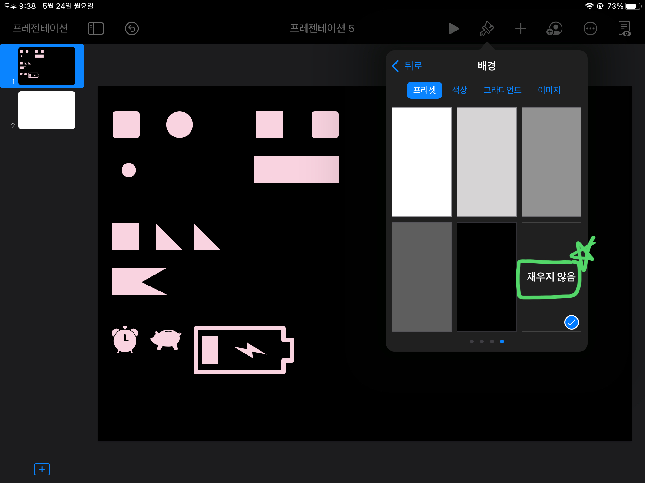This screenshot has width=645, height=483.
Task: Add a new slide with plus button
Action: coord(42,469)
